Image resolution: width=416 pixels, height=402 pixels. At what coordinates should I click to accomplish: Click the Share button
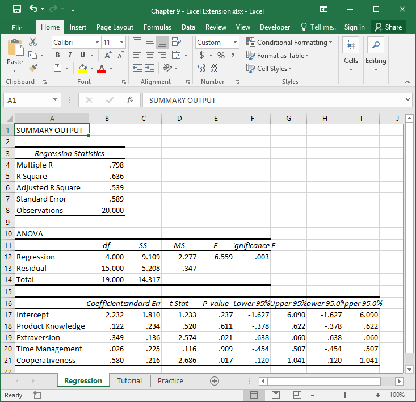coord(388,27)
